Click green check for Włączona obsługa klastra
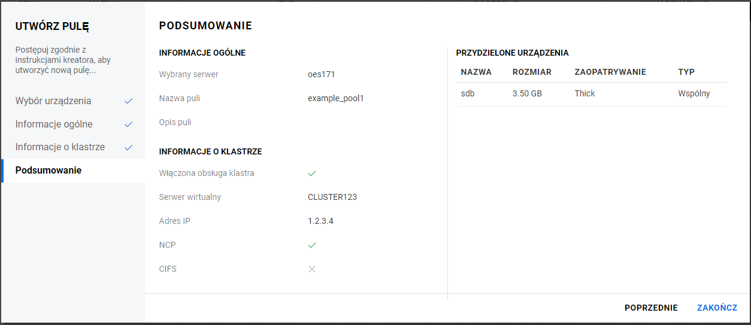The height and width of the screenshot is (325, 751). [x=311, y=174]
